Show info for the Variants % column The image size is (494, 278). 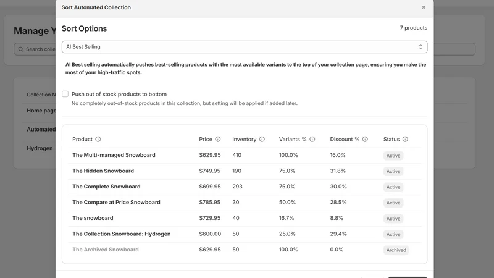(x=312, y=140)
